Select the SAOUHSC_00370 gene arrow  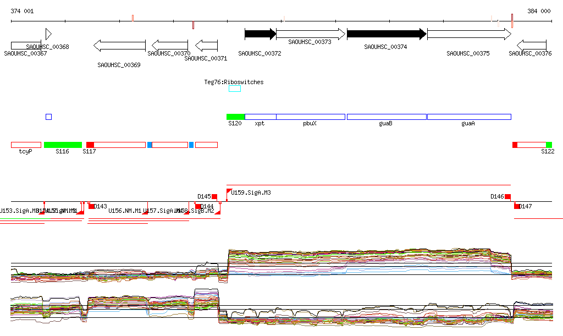click(170, 45)
